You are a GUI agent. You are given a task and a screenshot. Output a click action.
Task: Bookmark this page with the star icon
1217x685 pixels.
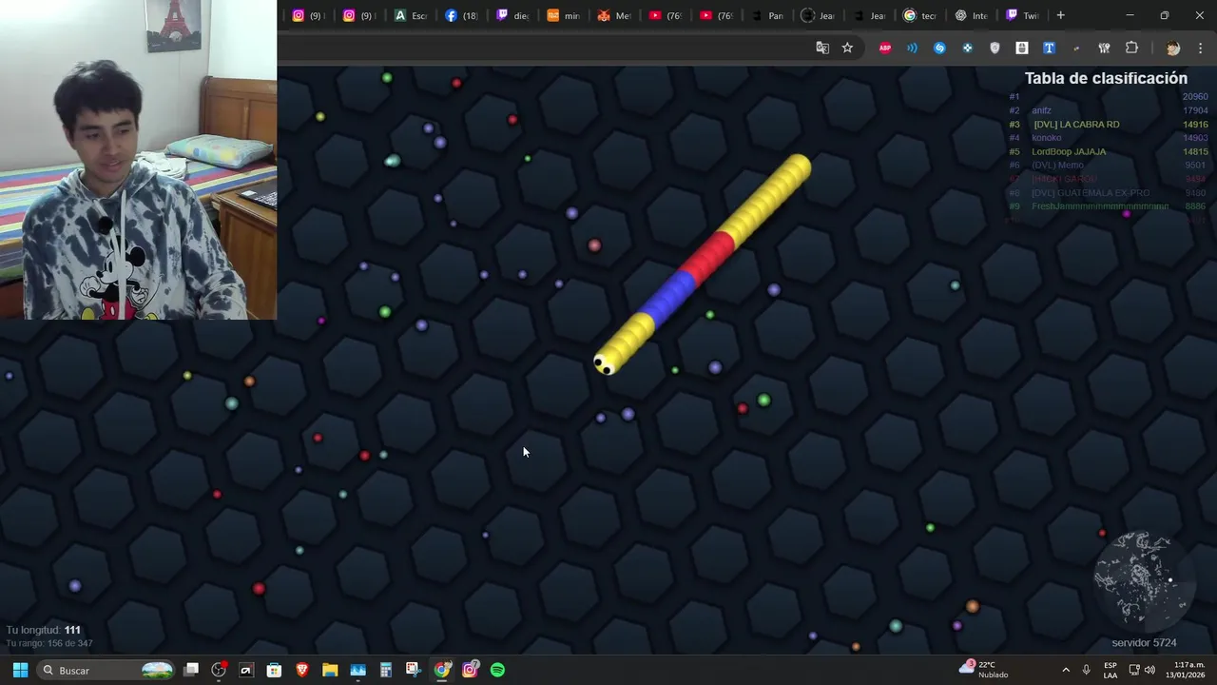click(x=847, y=48)
